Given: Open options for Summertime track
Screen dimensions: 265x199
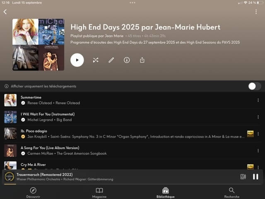Looking at the screenshot, I should pyautogui.click(x=258, y=100).
